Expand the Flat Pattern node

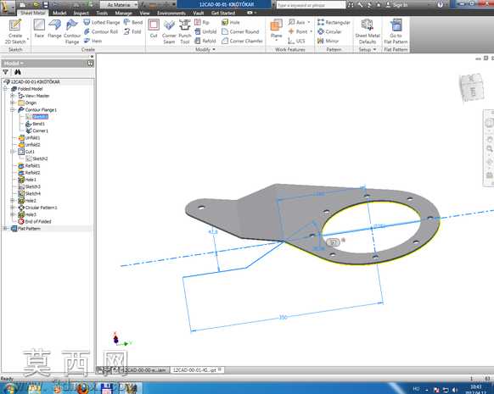click(x=5, y=229)
